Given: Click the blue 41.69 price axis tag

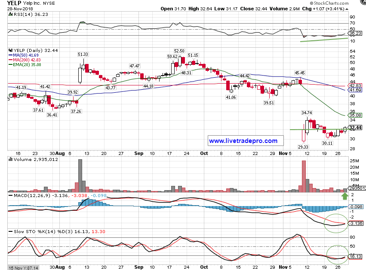Looking at the screenshot, I should pyautogui.click(x=355, y=90).
